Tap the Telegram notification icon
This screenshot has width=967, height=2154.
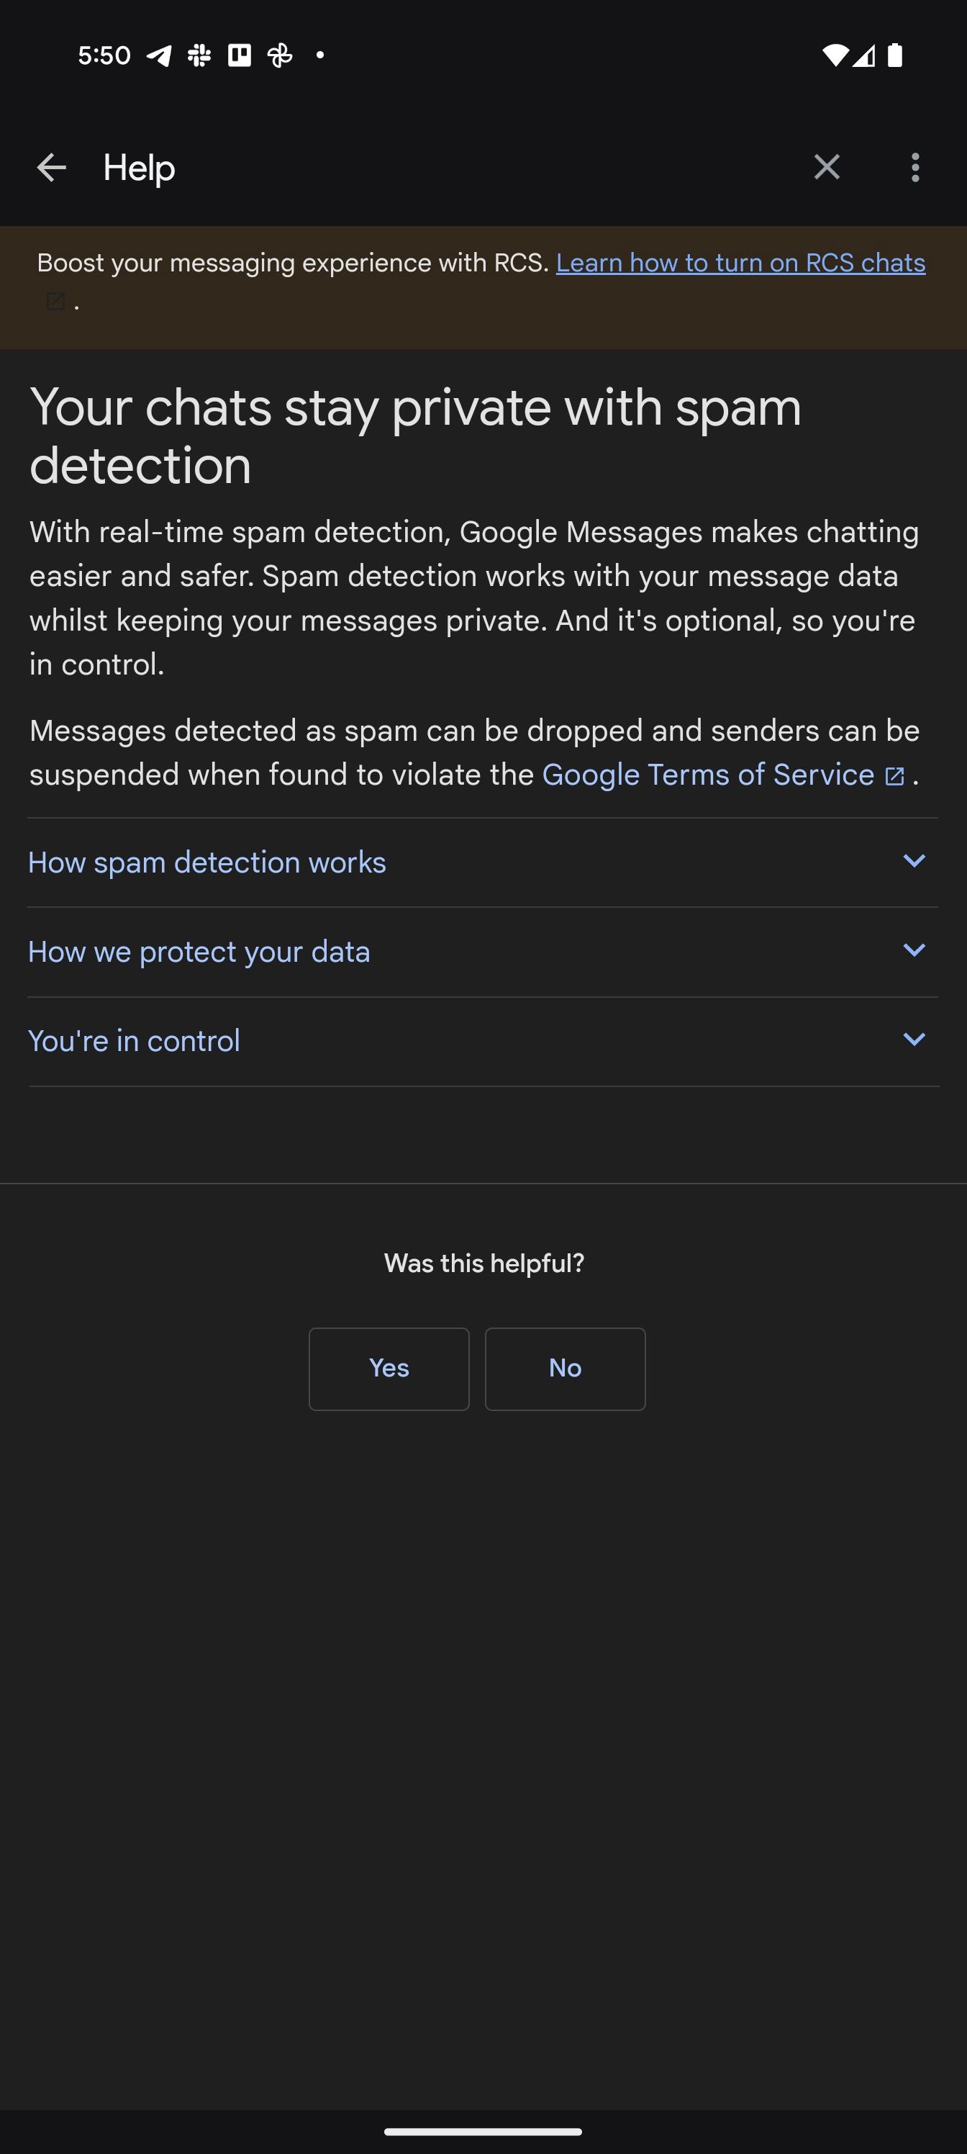click(x=159, y=55)
